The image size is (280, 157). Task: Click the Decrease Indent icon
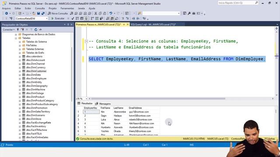tap(133, 18)
